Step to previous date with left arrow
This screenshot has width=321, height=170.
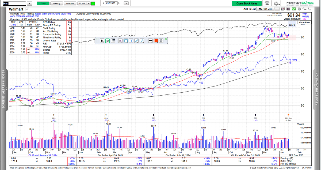tap(103, 3)
